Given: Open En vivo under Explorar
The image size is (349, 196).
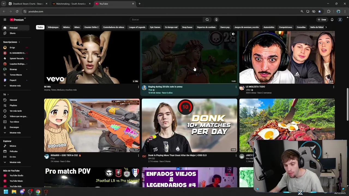Looking at the screenshot, I should tap(13, 157).
